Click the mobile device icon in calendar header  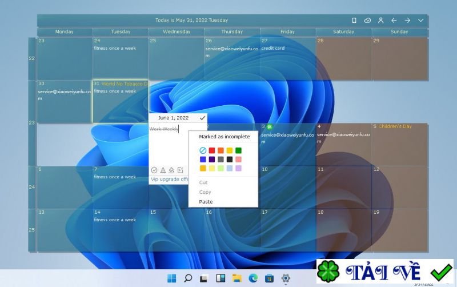point(354,20)
